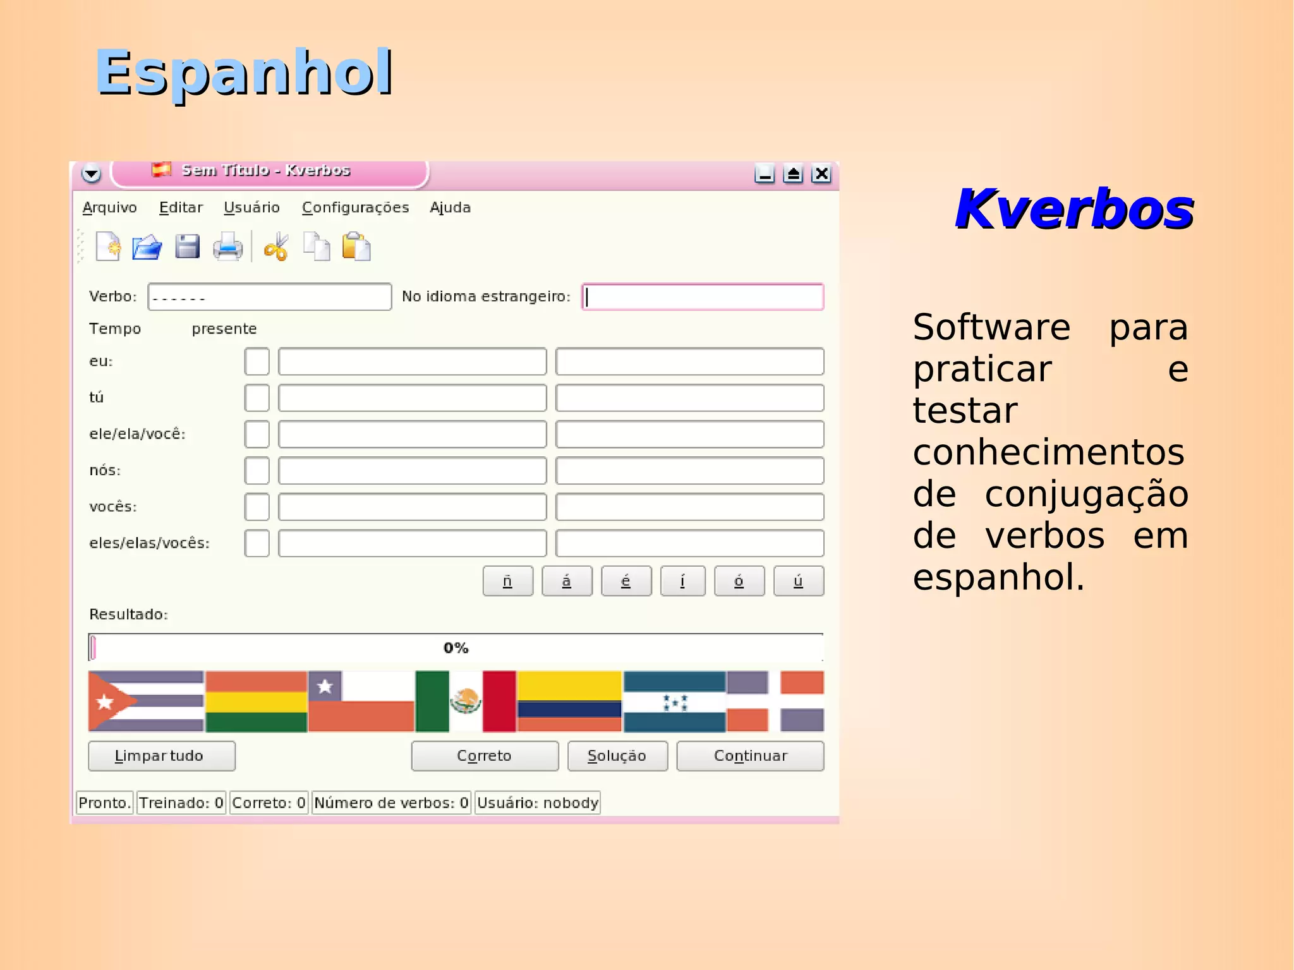Cut using the scissors toolbar icon
The height and width of the screenshot is (970, 1294).
276,246
